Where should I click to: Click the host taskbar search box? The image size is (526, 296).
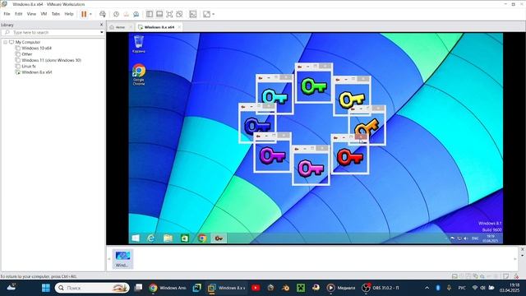(92, 288)
